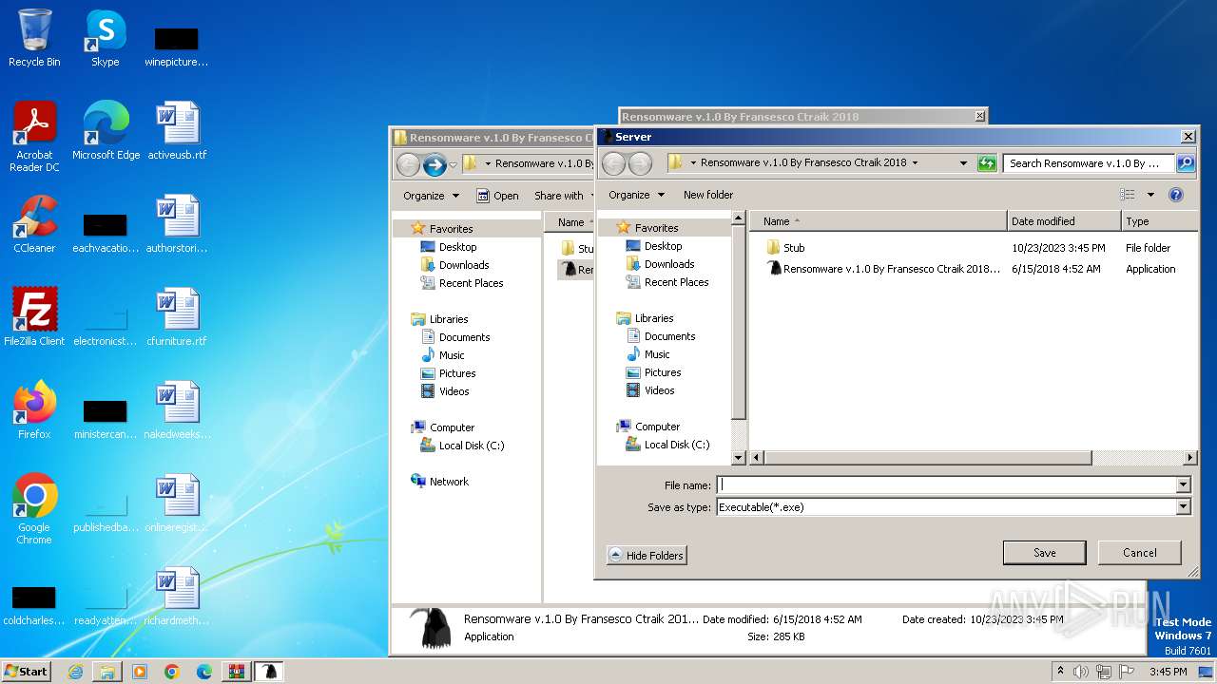Click the File name input field

946,485
